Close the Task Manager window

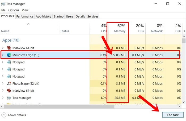[180, 4]
